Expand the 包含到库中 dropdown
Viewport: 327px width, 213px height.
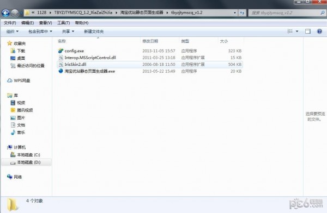pyautogui.click(x=40, y=32)
